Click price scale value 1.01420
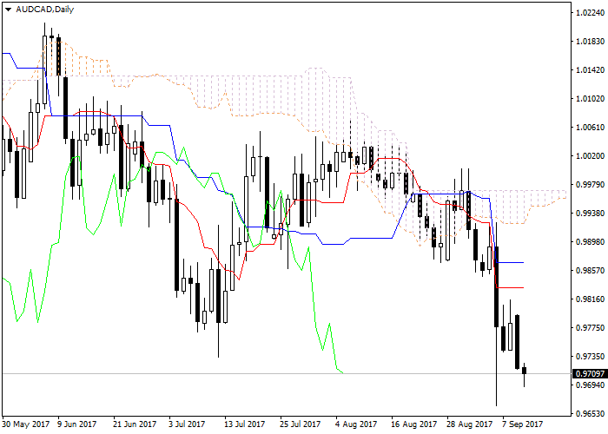 pyautogui.click(x=590, y=70)
